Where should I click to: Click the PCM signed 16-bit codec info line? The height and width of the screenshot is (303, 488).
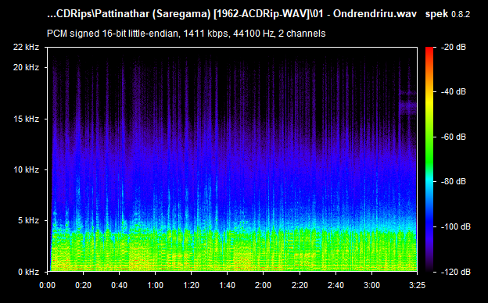(186, 34)
